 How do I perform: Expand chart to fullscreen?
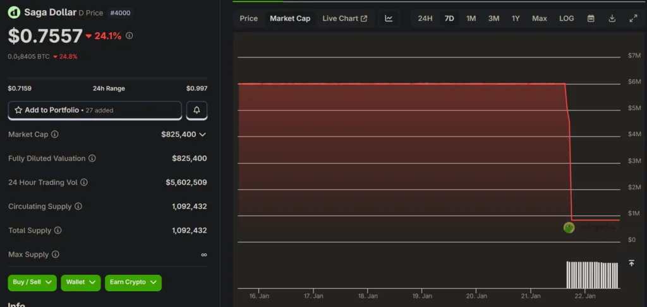click(x=633, y=19)
